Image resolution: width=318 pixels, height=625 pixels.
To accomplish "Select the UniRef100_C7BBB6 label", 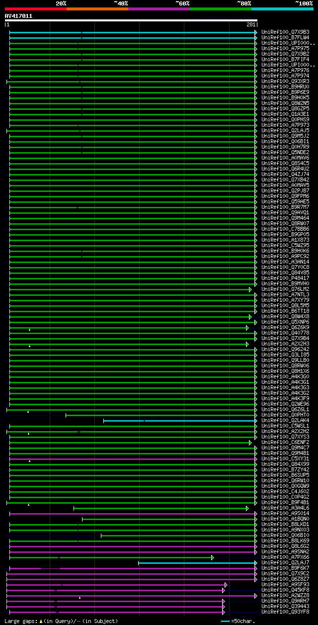I will (285, 229).
